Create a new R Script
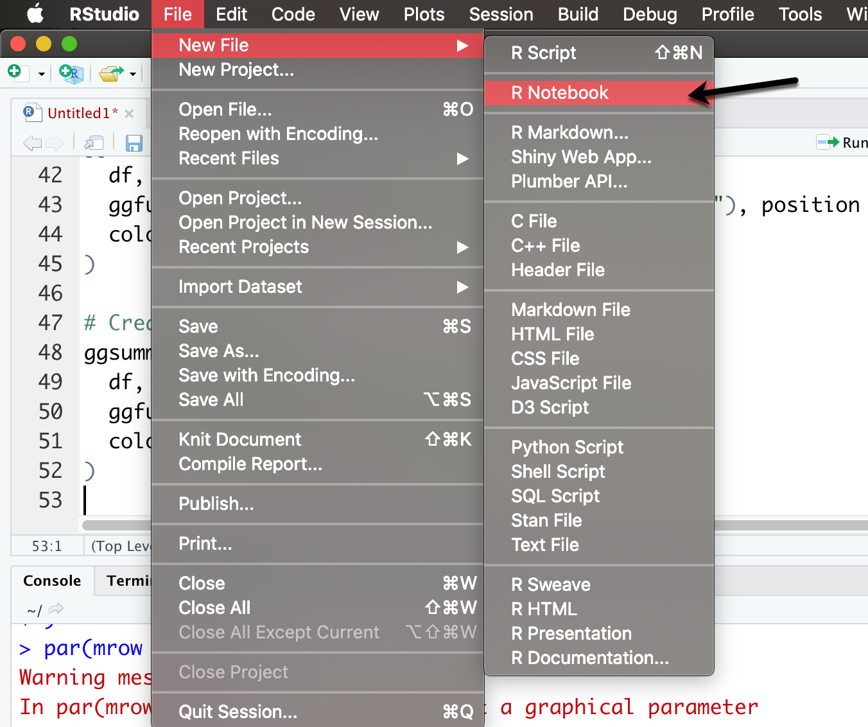868x727 pixels. click(x=599, y=53)
